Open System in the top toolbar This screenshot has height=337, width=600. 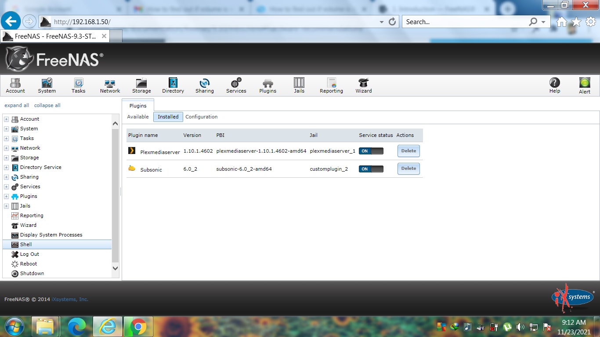click(47, 86)
